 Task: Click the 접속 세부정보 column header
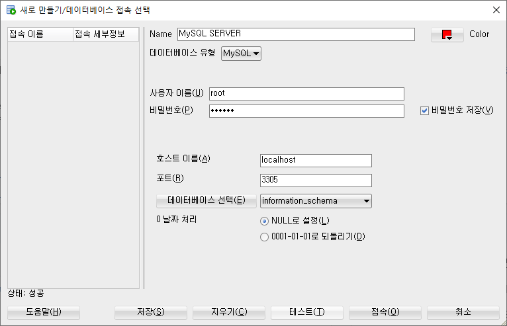coord(106,34)
